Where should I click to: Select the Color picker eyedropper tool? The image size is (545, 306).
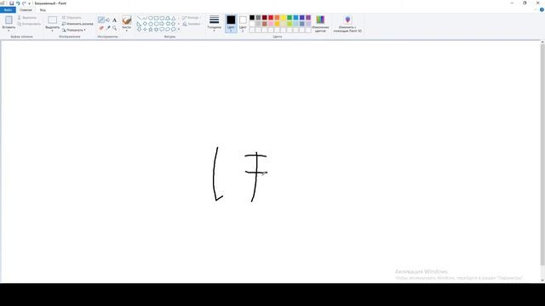point(108,28)
